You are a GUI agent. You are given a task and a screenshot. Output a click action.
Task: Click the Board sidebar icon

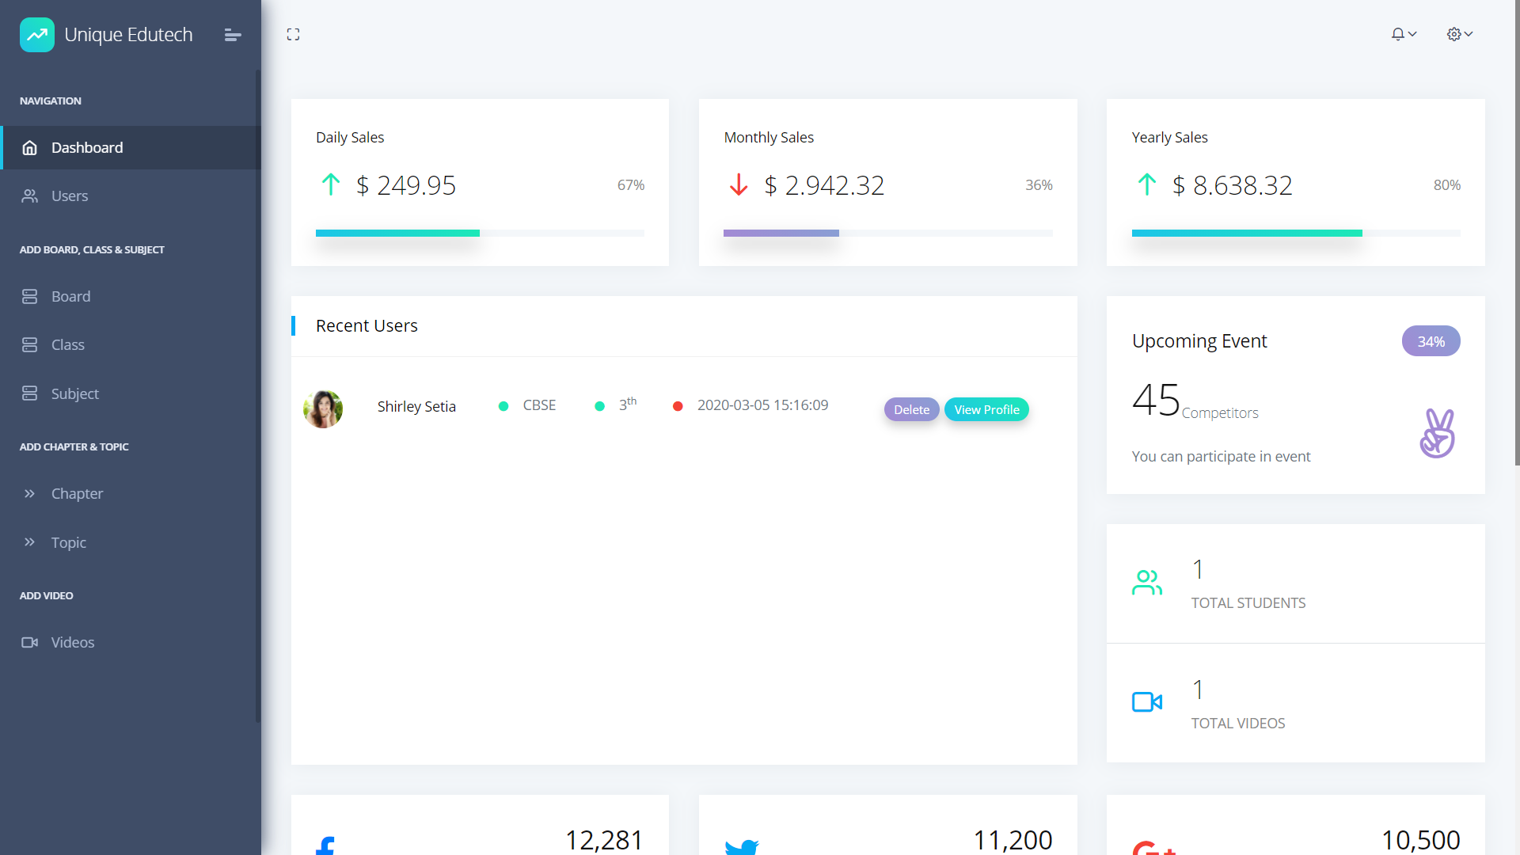30,296
